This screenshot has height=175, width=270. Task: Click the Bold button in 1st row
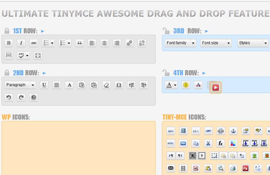(x=9, y=43)
